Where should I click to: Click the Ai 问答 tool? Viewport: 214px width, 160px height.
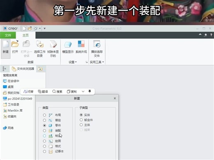point(28,91)
